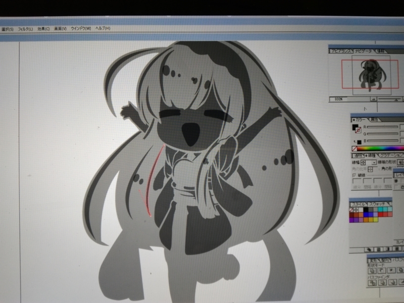The image size is (404, 303).
Task: Open the 選択(S) menu
Action: click(8, 29)
